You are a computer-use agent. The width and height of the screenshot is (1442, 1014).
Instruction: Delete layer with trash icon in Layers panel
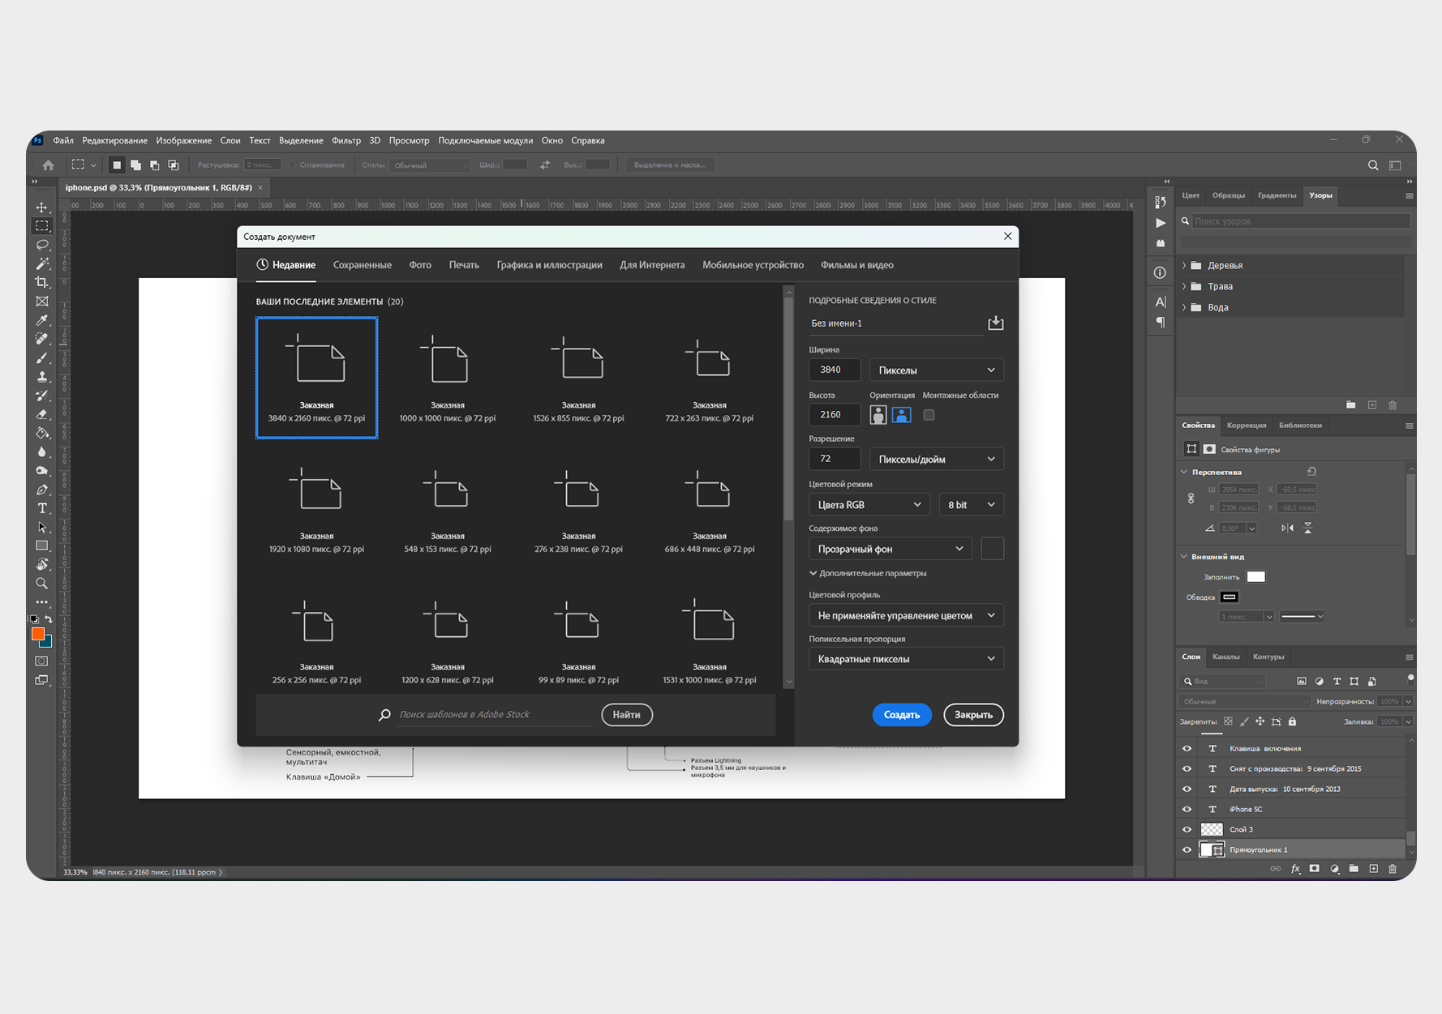[x=1393, y=868]
